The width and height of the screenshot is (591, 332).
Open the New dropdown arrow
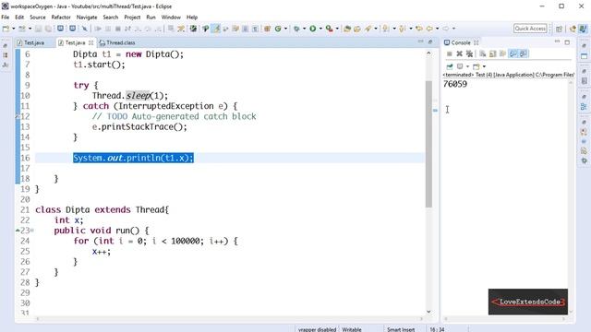[13, 29]
